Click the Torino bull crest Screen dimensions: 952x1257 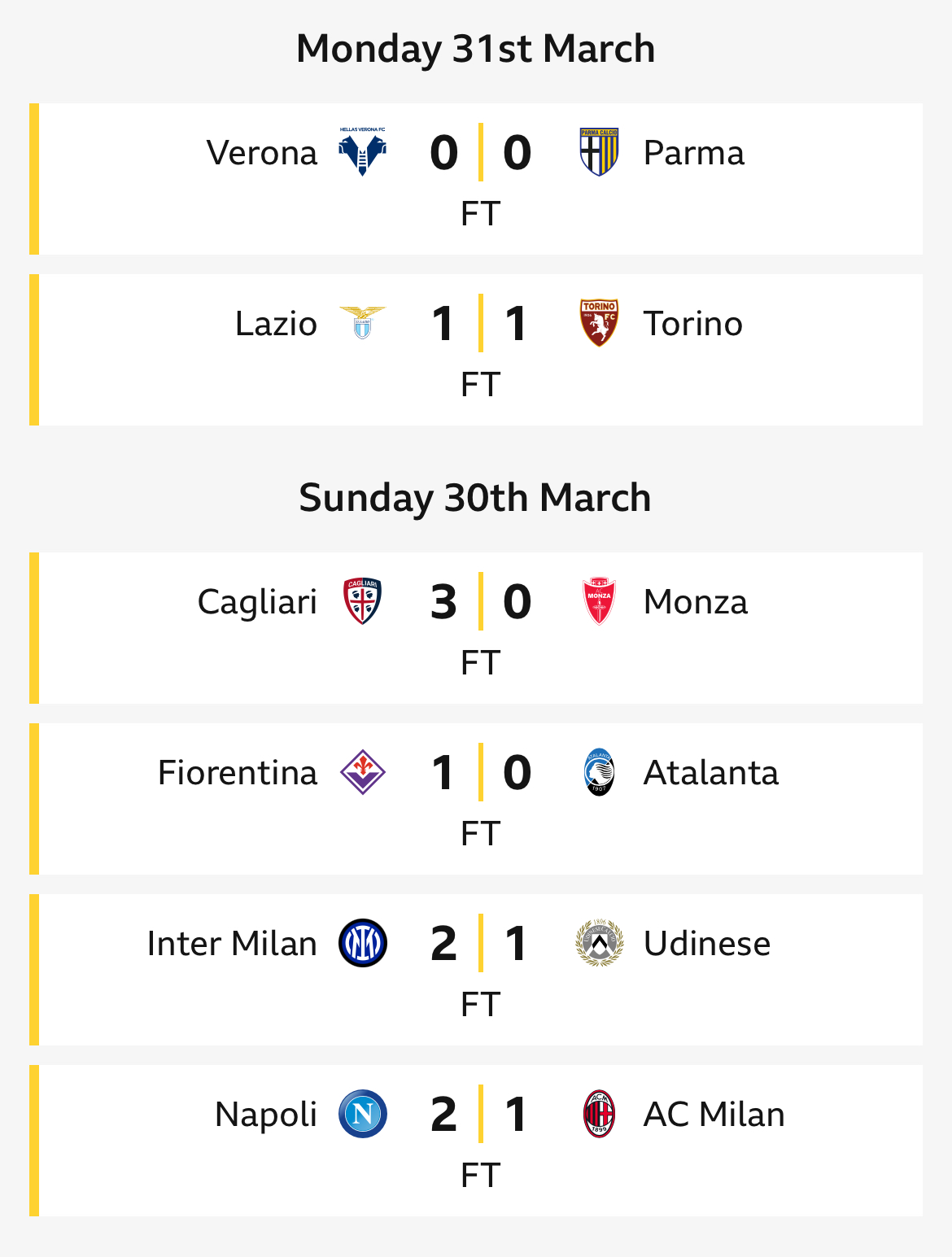click(599, 323)
